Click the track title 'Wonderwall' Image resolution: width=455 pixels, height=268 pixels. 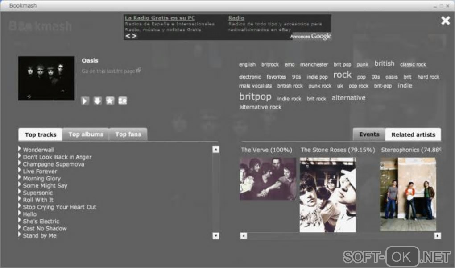pyautogui.click(x=38, y=150)
